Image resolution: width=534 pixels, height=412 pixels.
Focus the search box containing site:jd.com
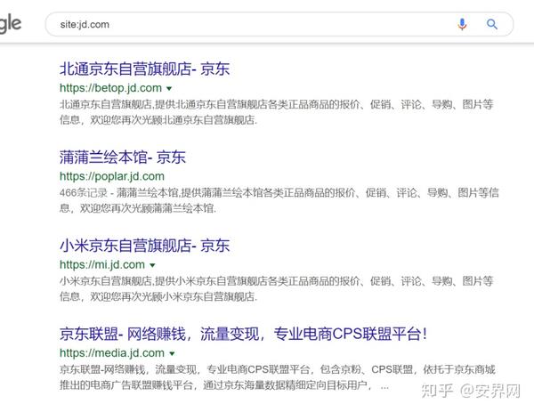pos(279,24)
